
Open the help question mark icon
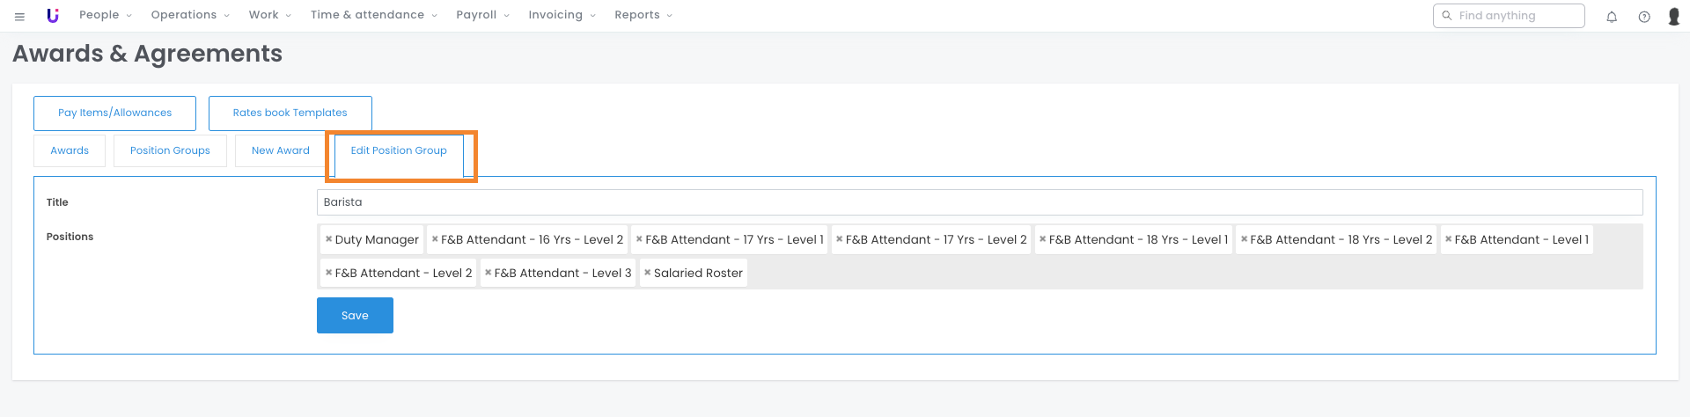[x=1644, y=17]
